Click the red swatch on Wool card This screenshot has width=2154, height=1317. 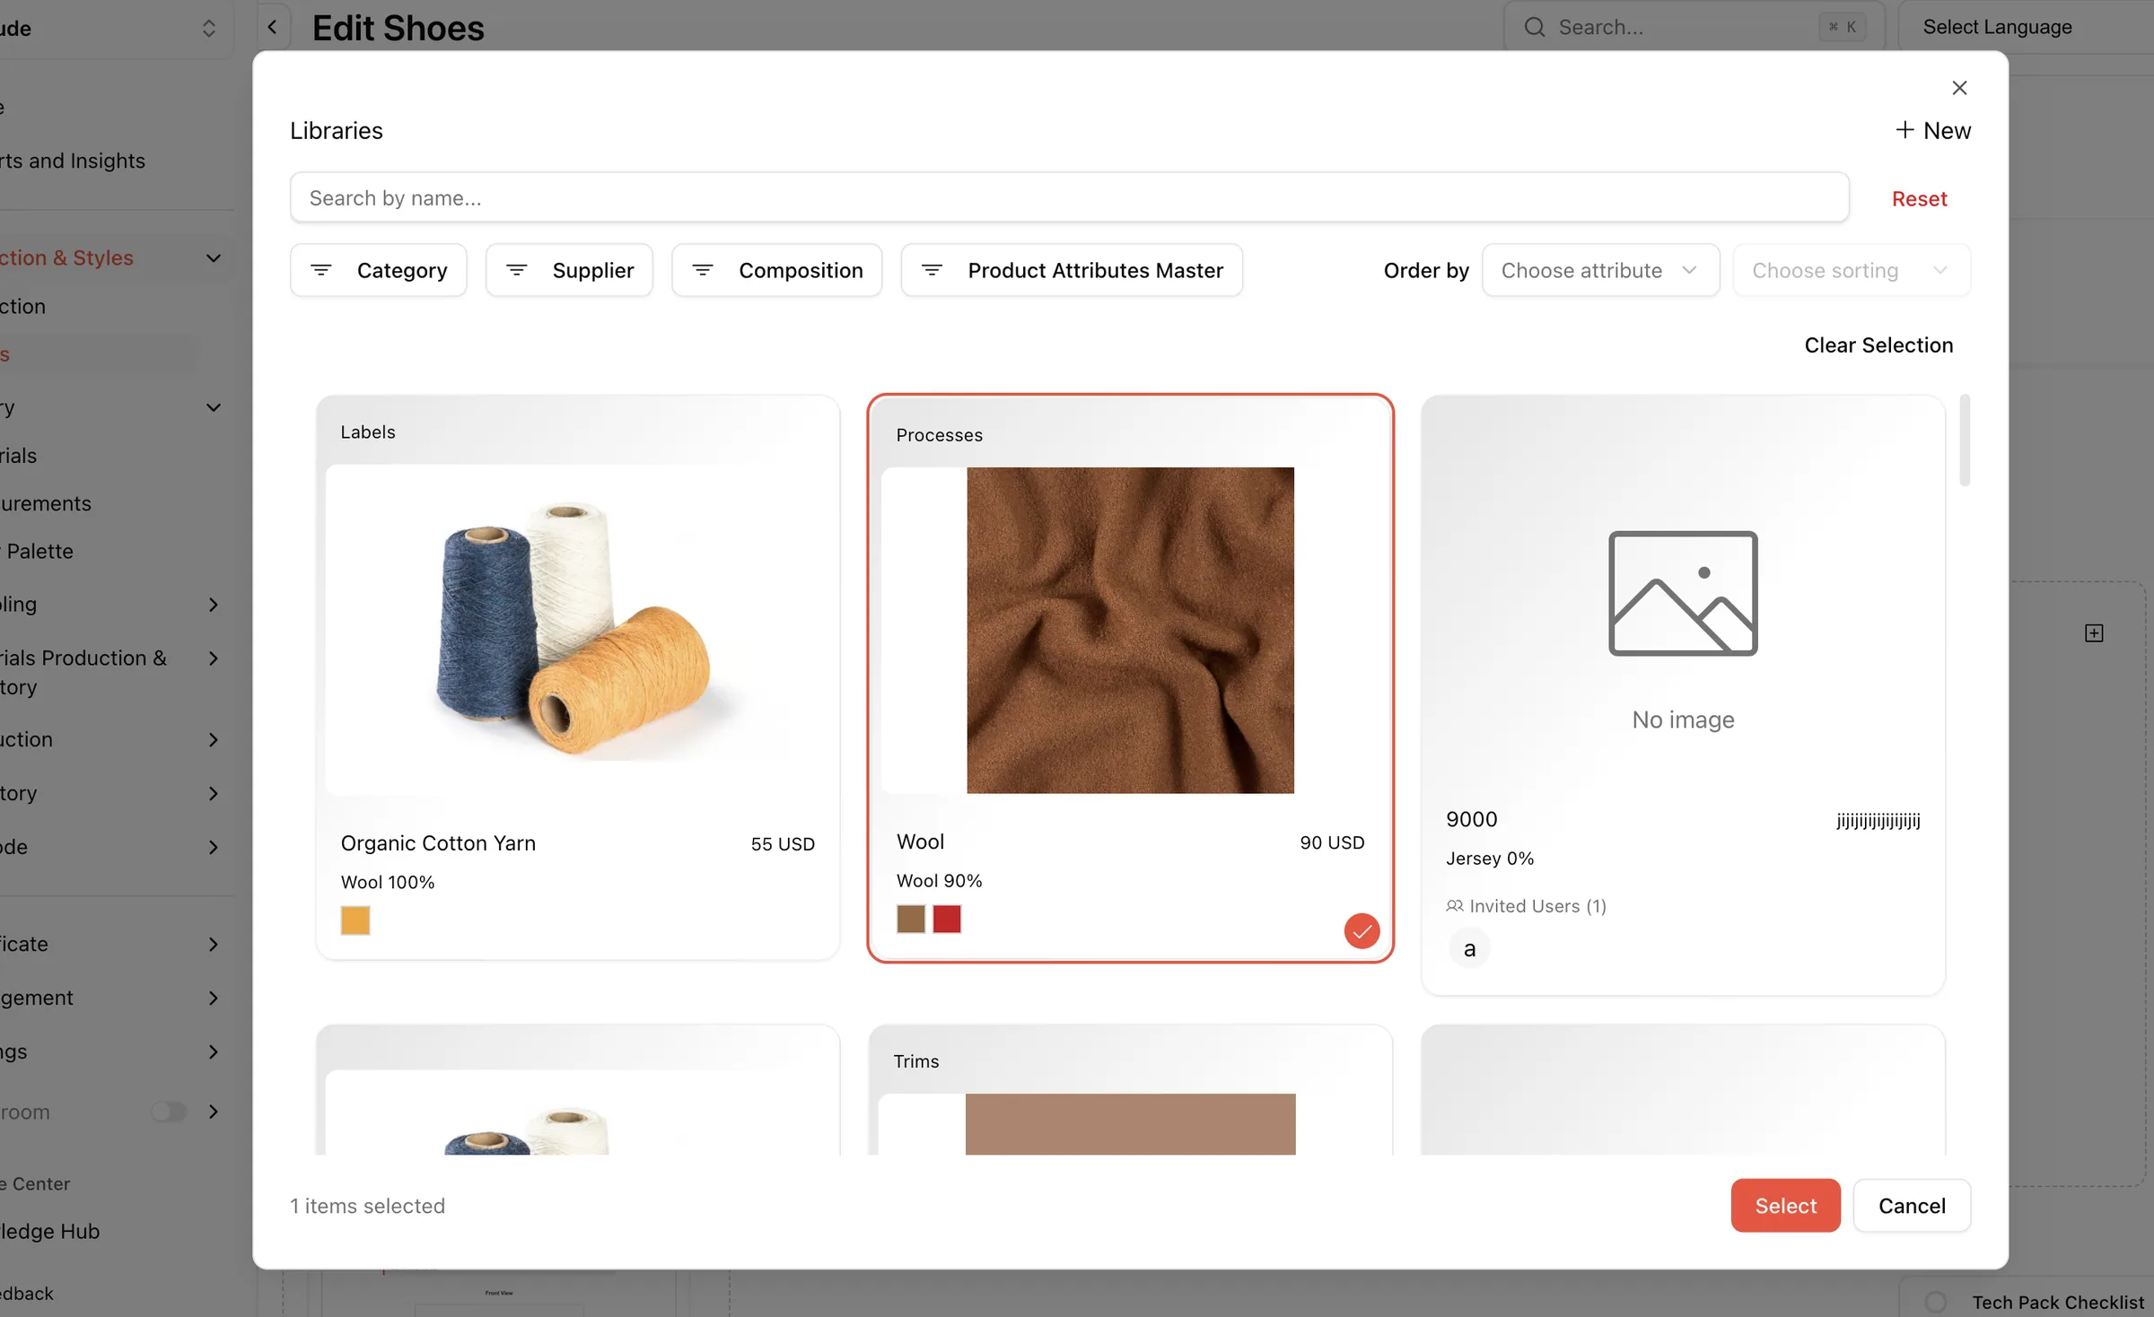click(x=947, y=919)
